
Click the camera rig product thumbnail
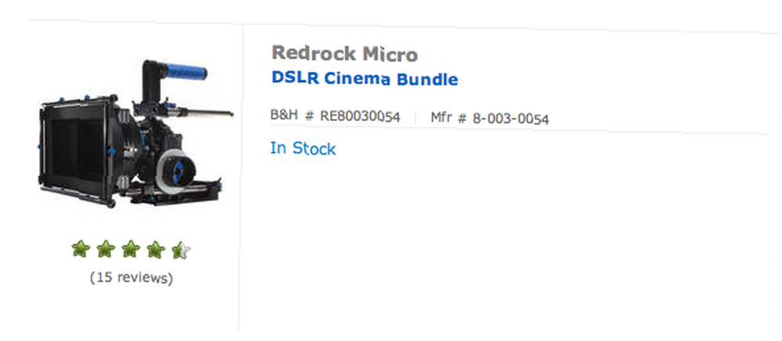[135, 133]
